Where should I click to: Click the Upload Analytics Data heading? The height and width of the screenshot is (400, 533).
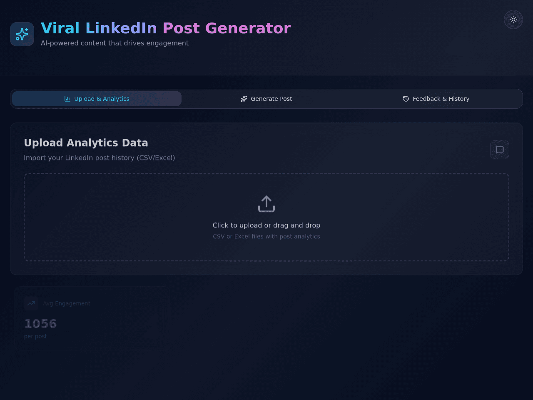(86, 143)
